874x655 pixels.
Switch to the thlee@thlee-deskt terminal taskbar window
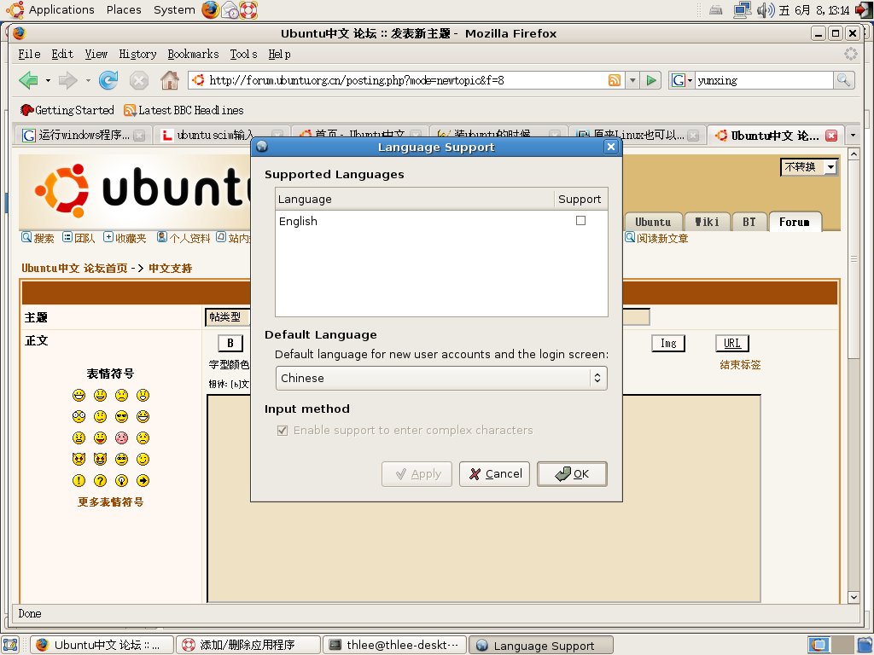pyautogui.click(x=395, y=645)
